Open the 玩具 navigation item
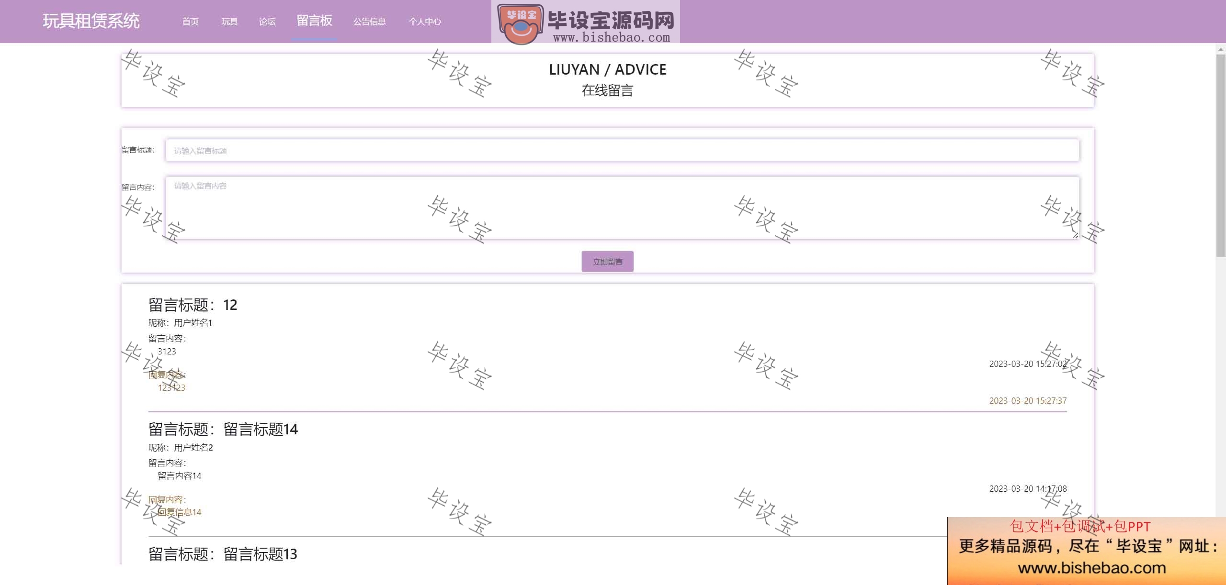The width and height of the screenshot is (1226, 585). tap(229, 22)
